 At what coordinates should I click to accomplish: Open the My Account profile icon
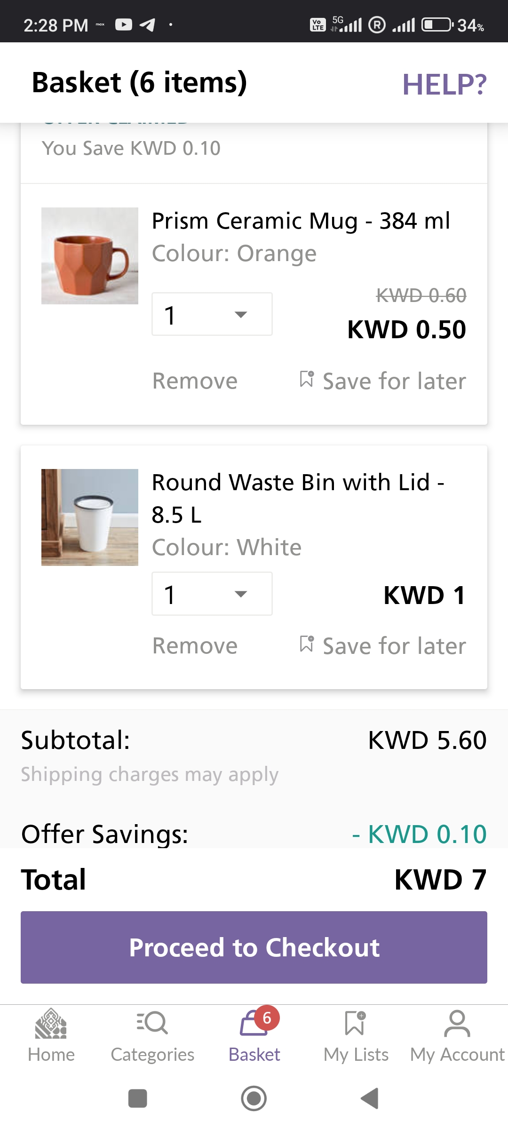tap(457, 1023)
